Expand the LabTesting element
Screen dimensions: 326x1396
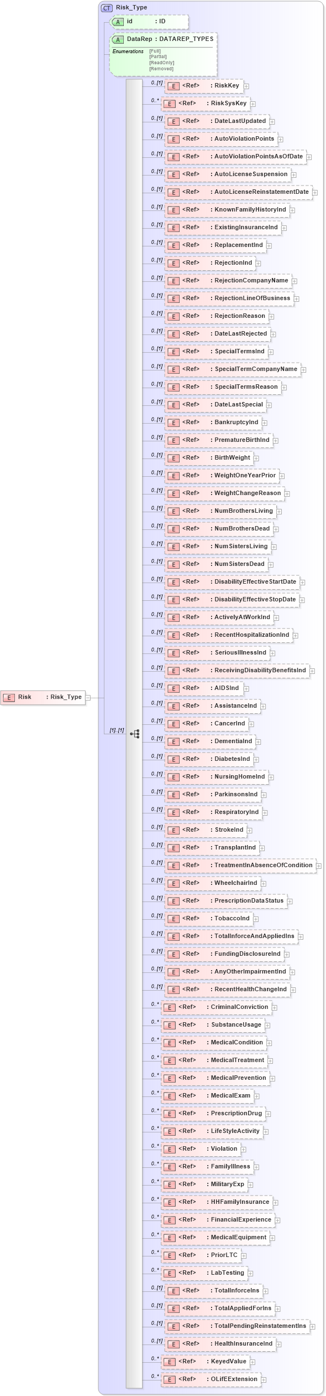coord(250,1274)
